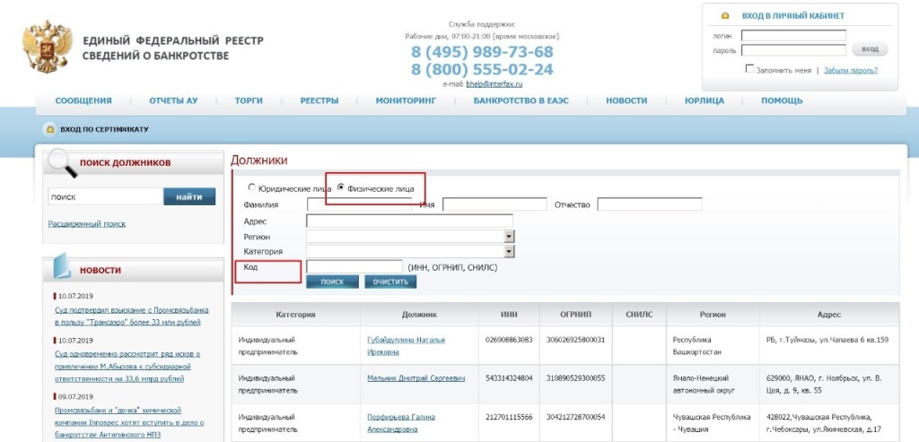Screen dimensions: 919x442
Task: Click the lock icon beside certificate login
Action: click(49, 129)
